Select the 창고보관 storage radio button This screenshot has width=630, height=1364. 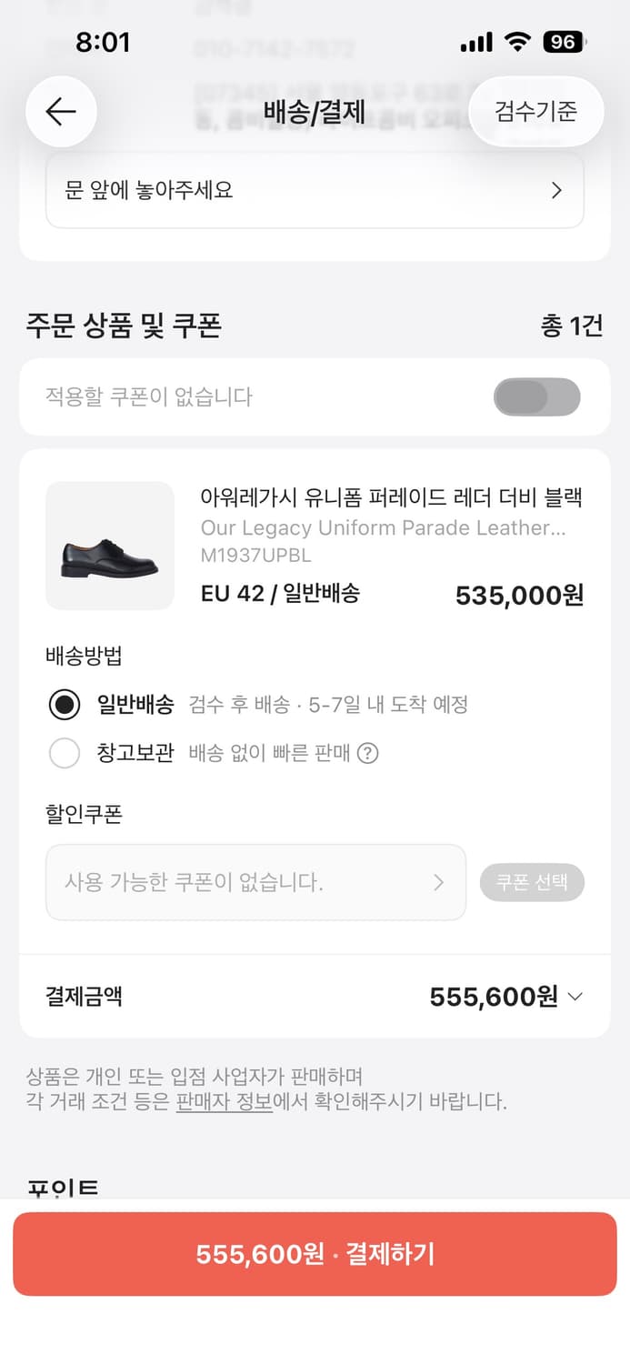point(64,753)
